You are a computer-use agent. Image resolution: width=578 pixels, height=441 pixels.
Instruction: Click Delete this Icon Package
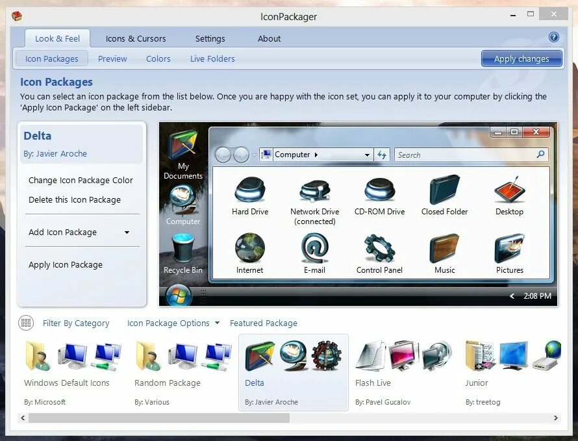tap(75, 200)
